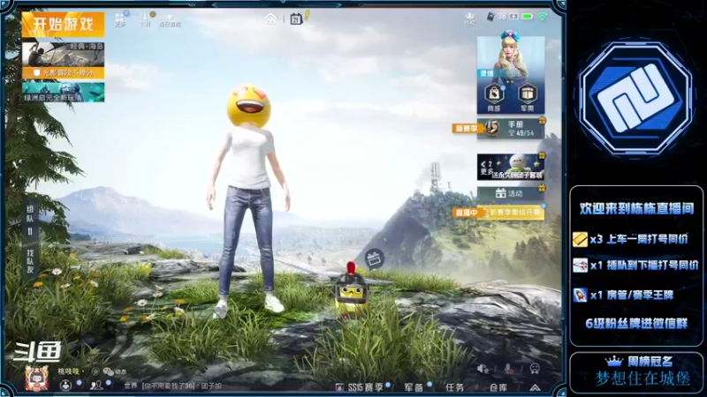The image size is (707, 397).
Task: Open the invite player circle icon
Action: coord(65,386)
